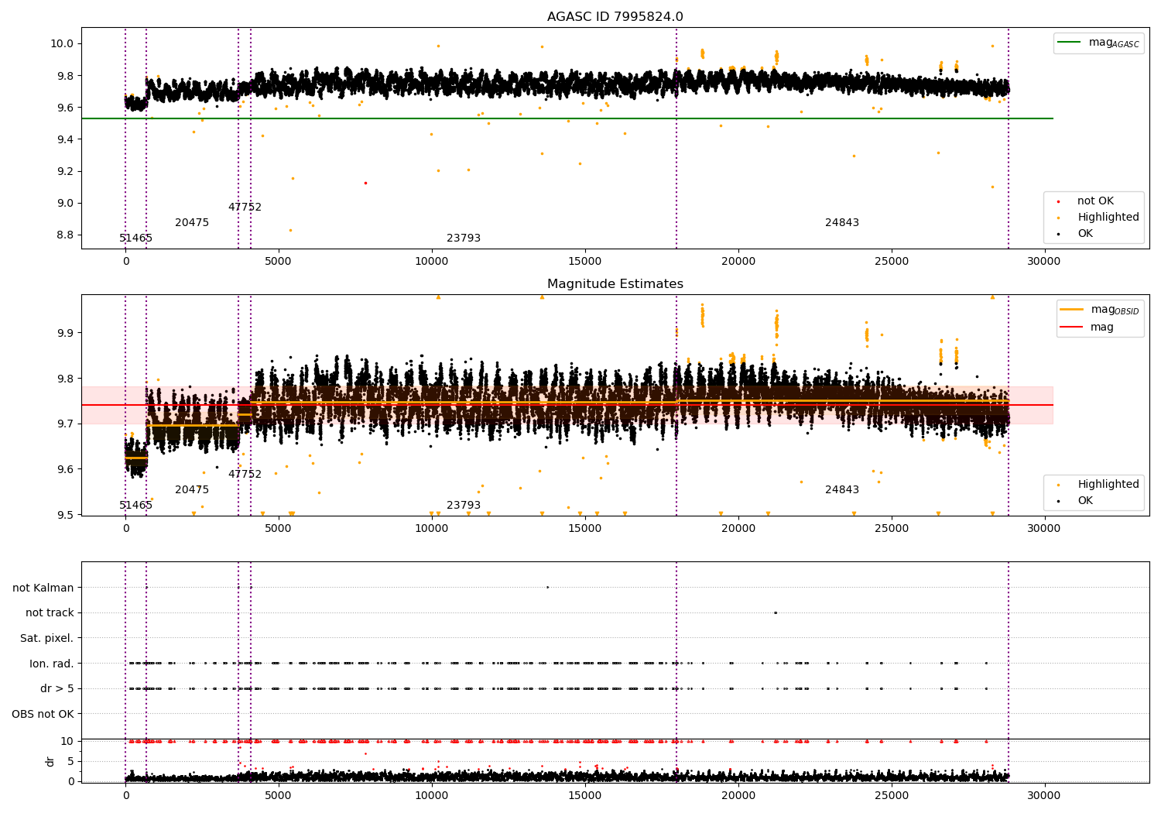Click the 23793 obsid label in top plot
The width and height of the screenshot is (1161, 813).
(464, 238)
